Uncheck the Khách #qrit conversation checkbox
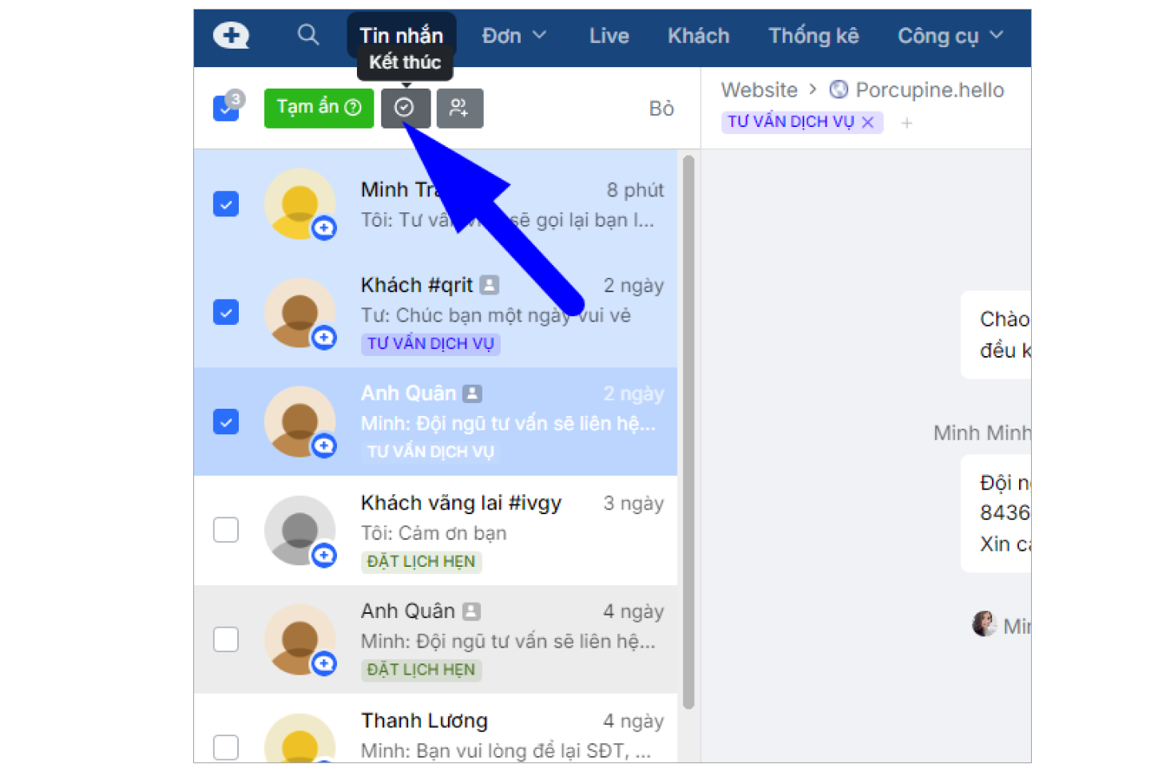 coord(226,312)
